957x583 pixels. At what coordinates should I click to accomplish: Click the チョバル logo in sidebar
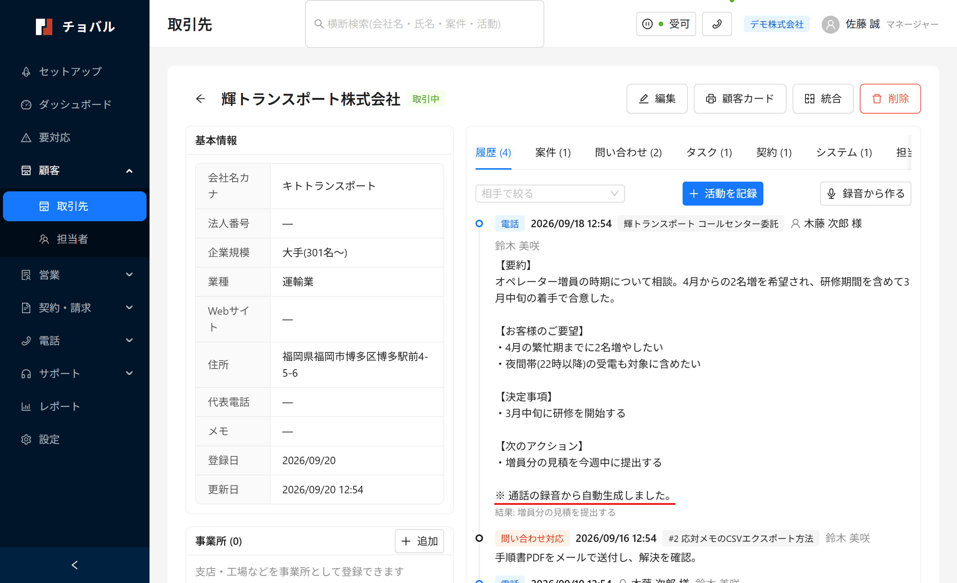click(75, 27)
